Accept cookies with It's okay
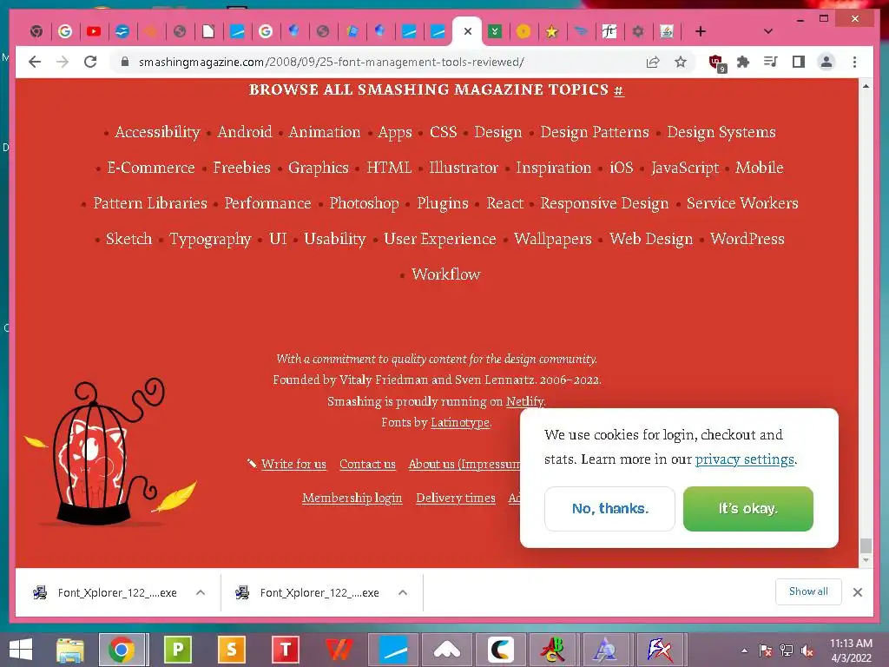Screen dimensions: 889x667 (747, 509)
